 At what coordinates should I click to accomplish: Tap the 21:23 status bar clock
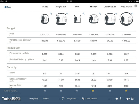pyautogui.click(x=69, y=1)
